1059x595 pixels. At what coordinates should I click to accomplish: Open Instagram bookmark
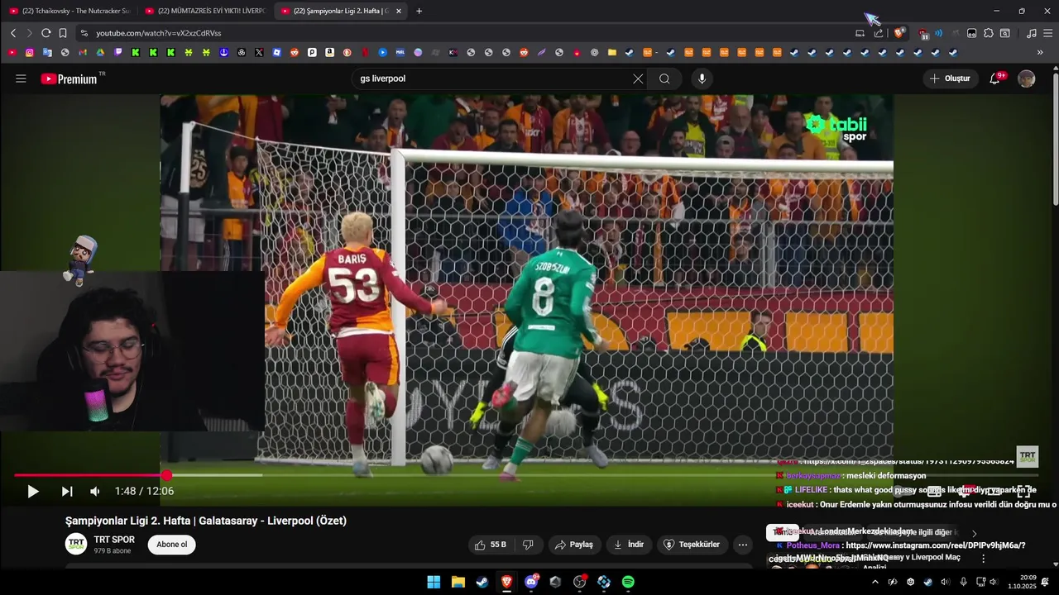30,52
